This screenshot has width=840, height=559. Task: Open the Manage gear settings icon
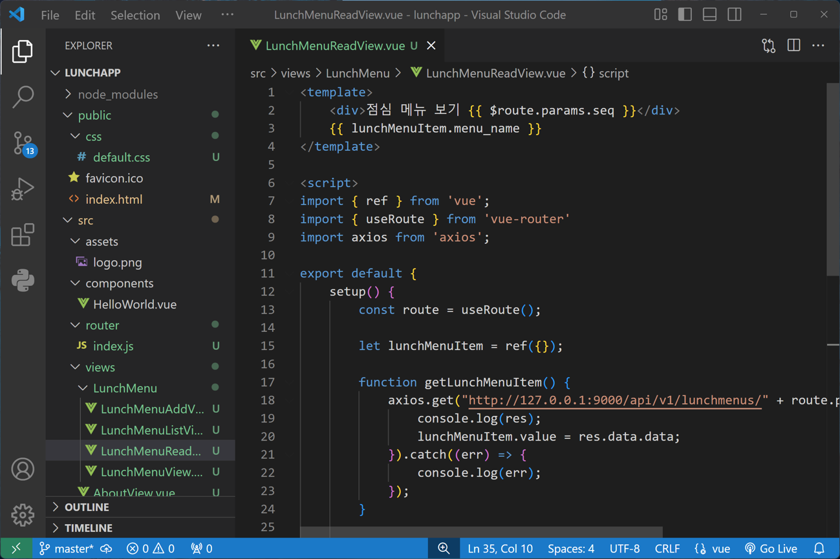[23, 515]
